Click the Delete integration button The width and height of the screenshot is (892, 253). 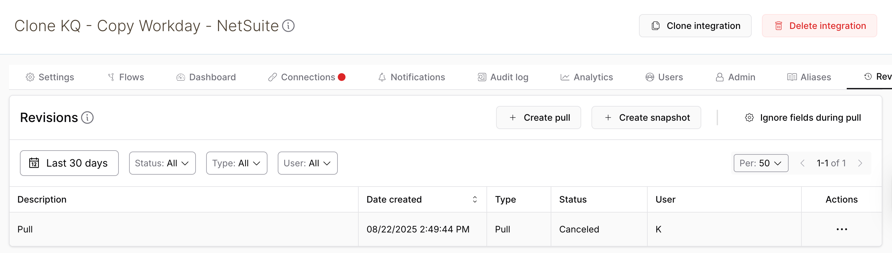(819, 26)
